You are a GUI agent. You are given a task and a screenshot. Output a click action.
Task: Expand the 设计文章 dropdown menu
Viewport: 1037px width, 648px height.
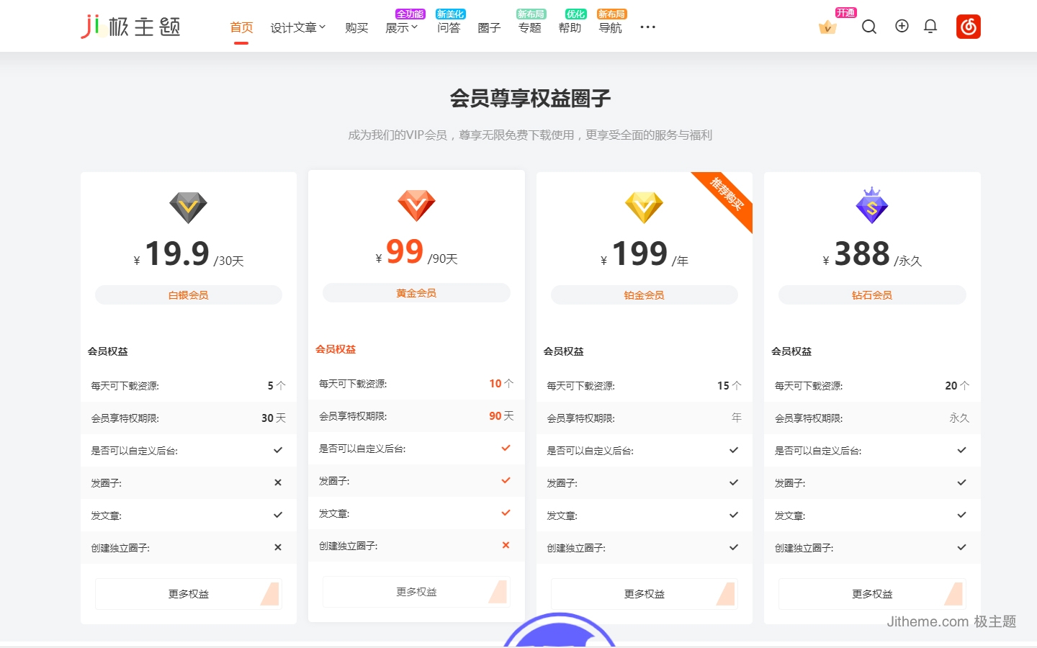tap(298, 27)
